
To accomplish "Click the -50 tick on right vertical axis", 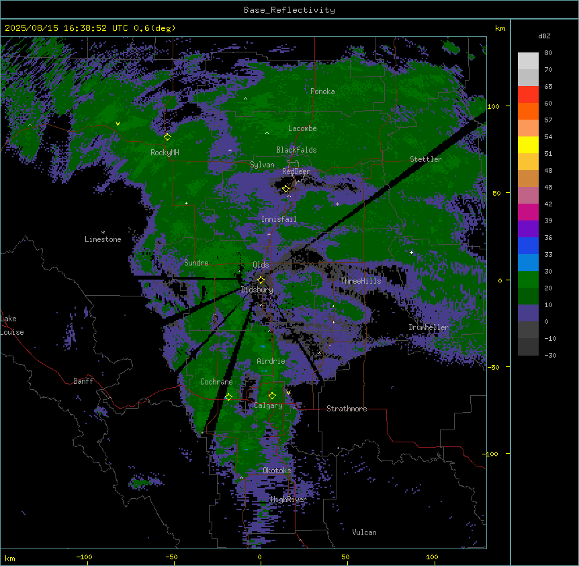I will pos(493,367).
